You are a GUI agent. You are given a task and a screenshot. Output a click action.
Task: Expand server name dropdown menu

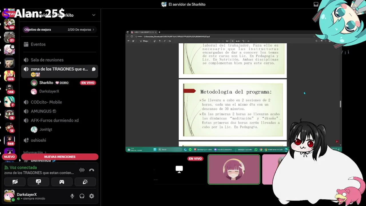[x=94, y=15]
